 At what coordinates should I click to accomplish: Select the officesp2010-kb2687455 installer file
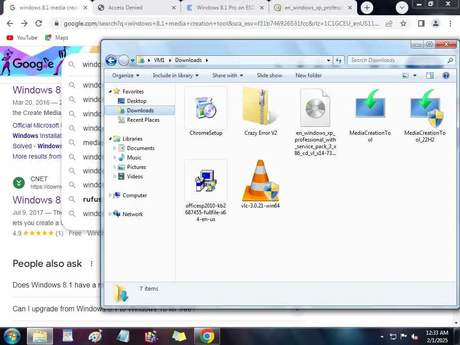206,191
